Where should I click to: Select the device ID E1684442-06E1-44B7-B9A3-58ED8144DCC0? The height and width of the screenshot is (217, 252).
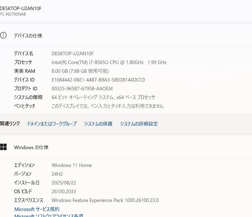point(98,80)
